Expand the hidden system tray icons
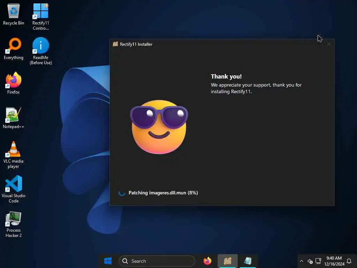Screen dimensions: 357x268 [x=302, y=261]
